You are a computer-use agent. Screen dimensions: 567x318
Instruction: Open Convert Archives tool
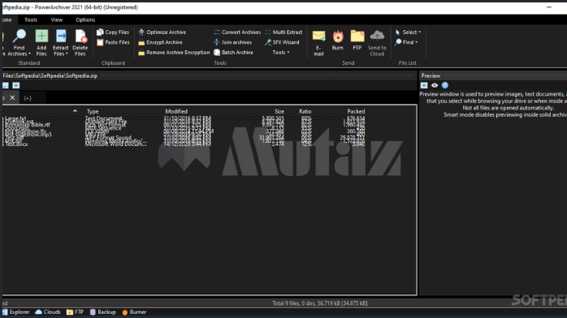tap(237, 32)
